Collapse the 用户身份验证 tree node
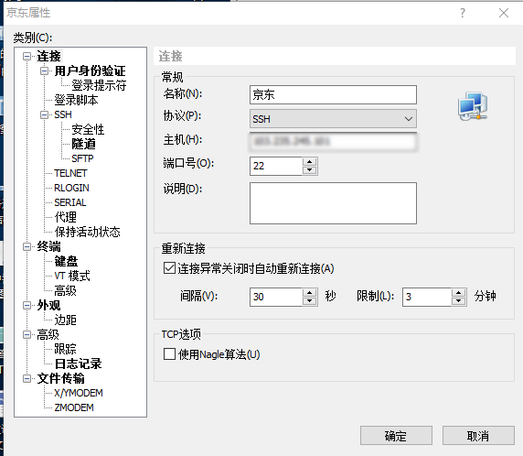523x456 pixels. 45,71
